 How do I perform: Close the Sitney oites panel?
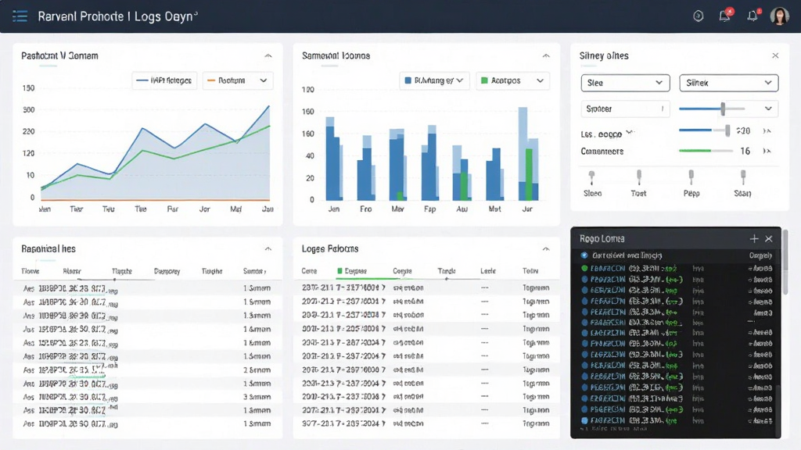click(775, 55)
